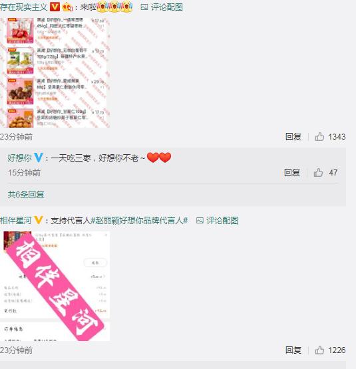Screen dimensions: 356x369
Task: Open 好想你 brand profile
Action: tap(19, 158)
